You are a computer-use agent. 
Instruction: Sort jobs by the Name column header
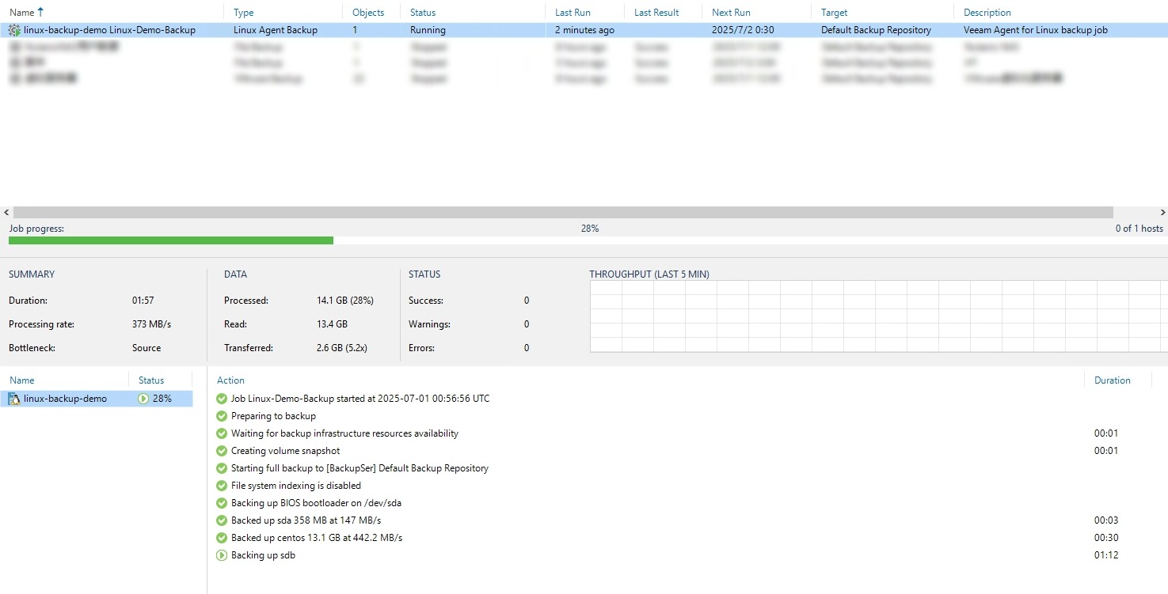click(22, 13)
